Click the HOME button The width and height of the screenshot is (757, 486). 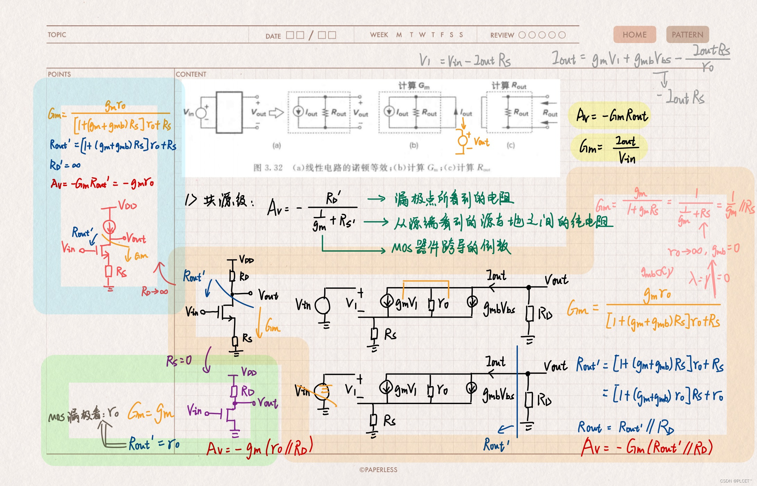tap(634, 35)
